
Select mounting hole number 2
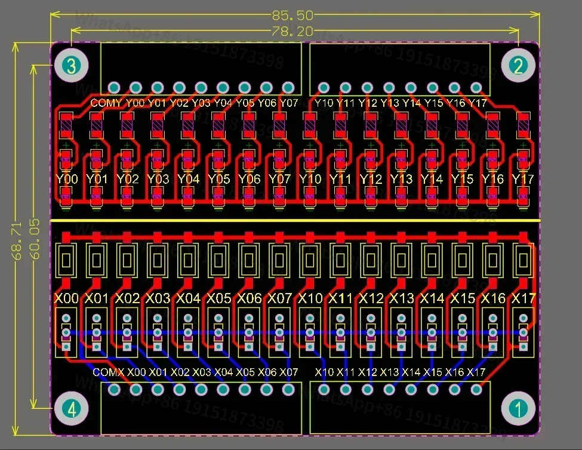[518, 65]
